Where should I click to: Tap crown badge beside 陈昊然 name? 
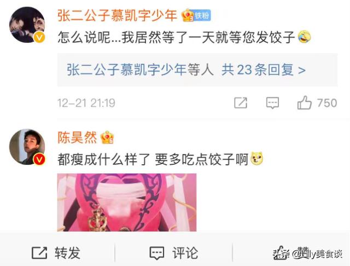(107, 137)
